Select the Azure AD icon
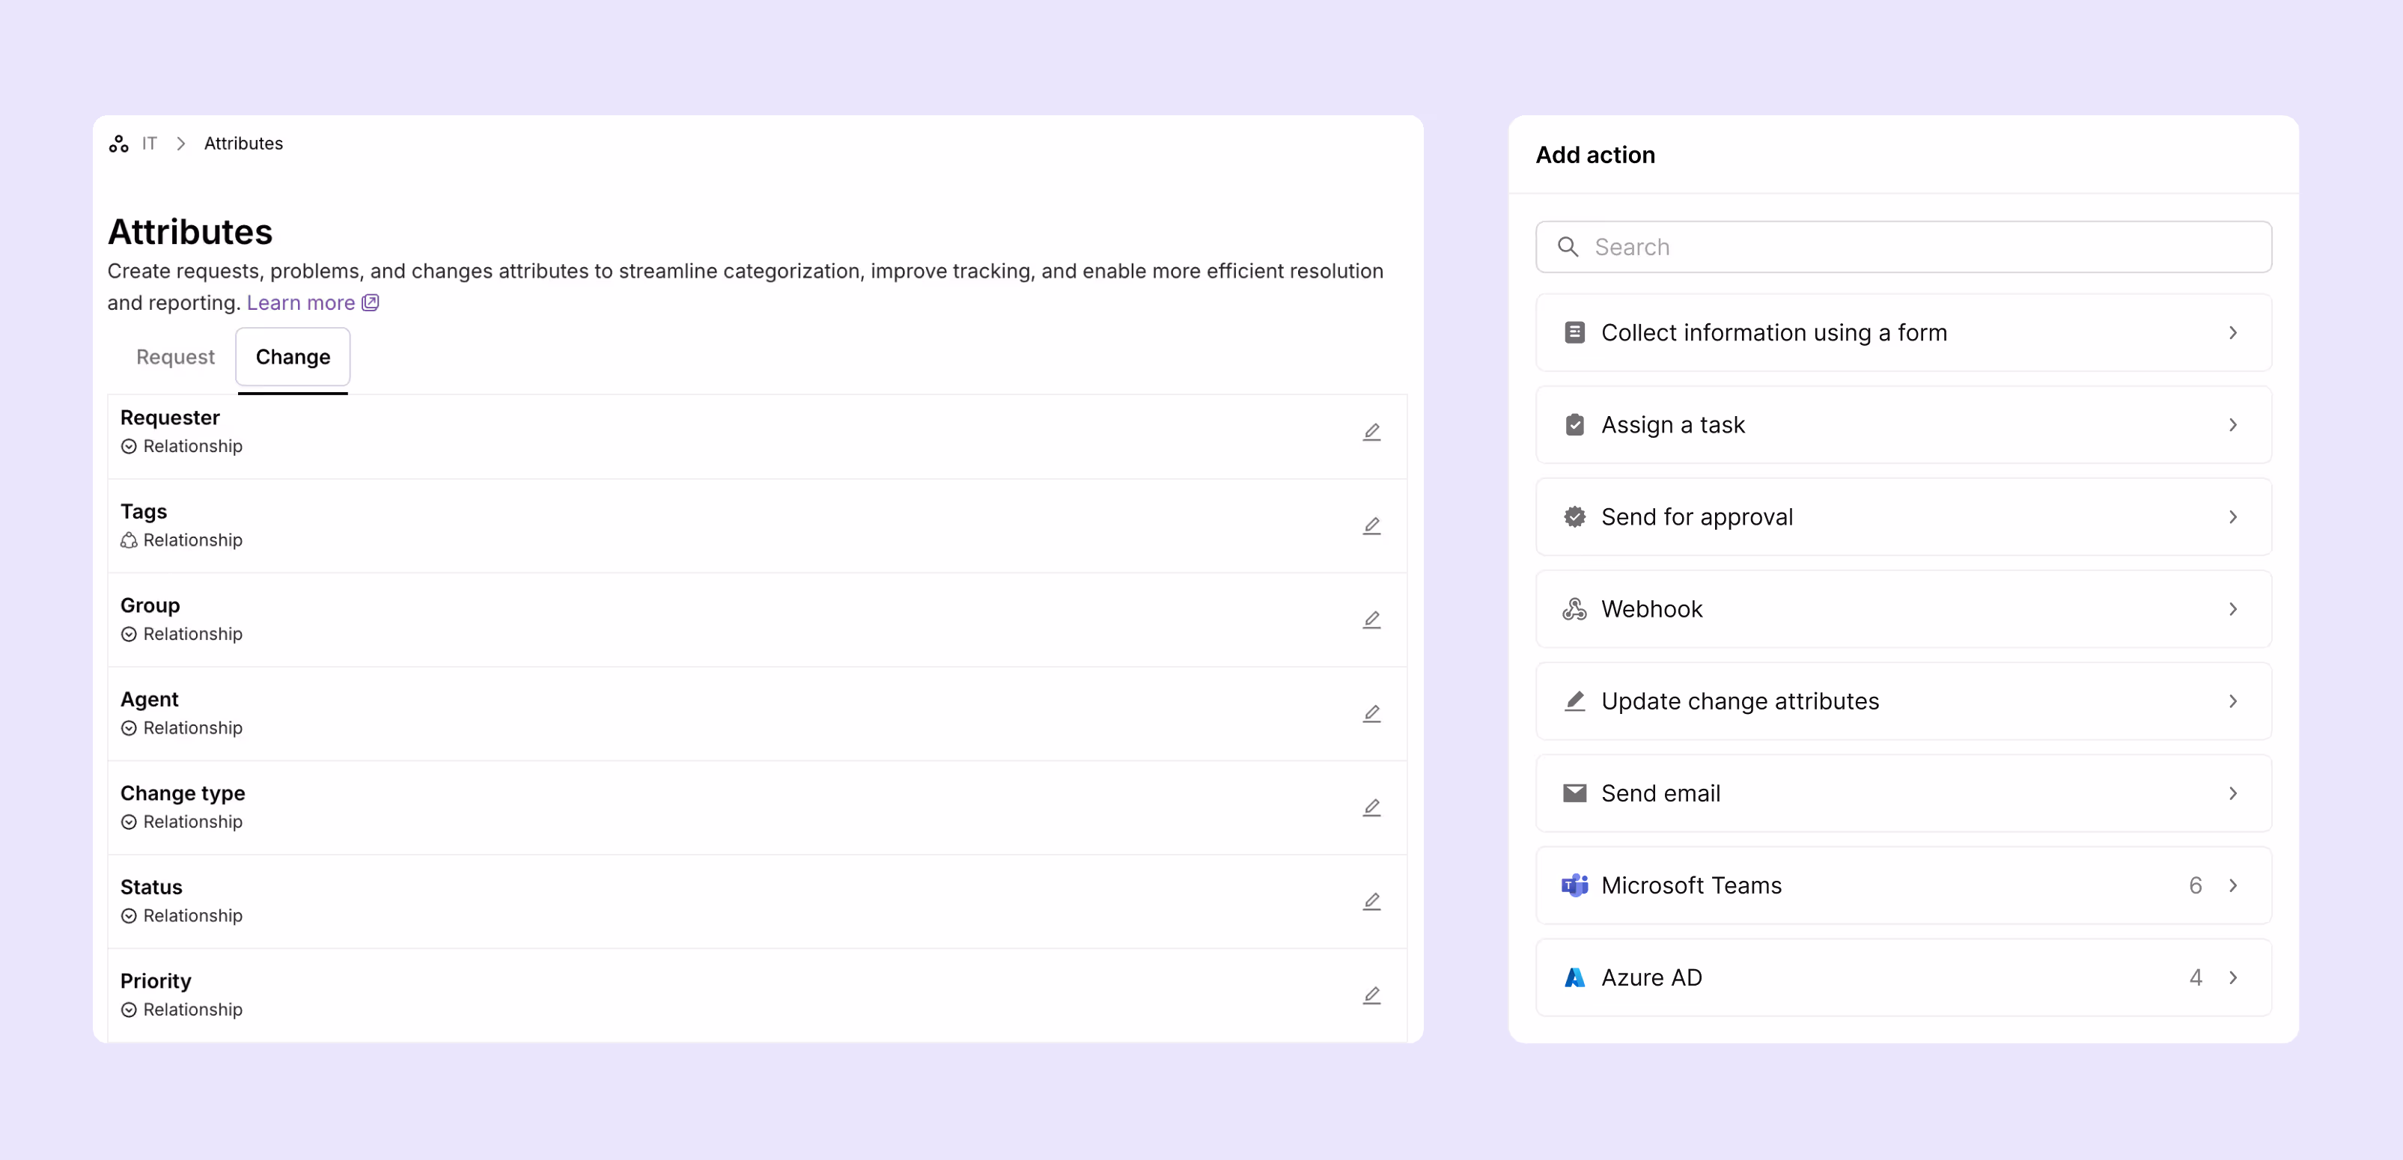Image resolution: width=2403 pixels, height=1160 pixels. 1574,977
